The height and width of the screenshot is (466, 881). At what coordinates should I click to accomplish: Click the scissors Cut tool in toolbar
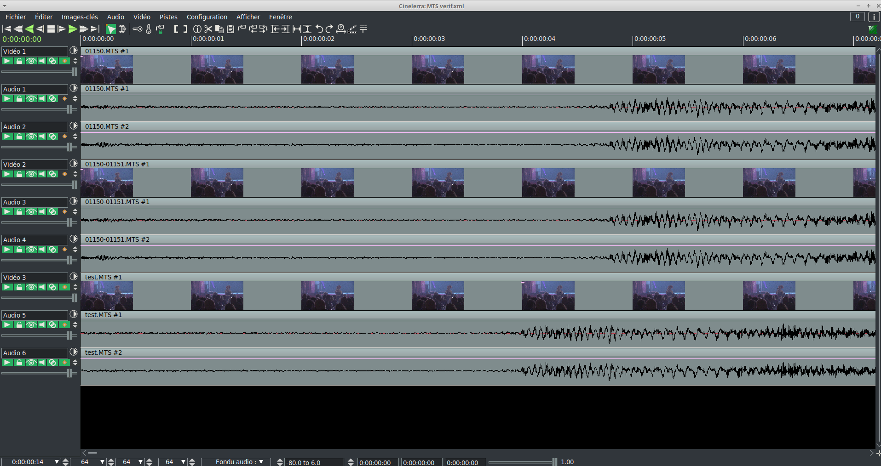point(208,29)
